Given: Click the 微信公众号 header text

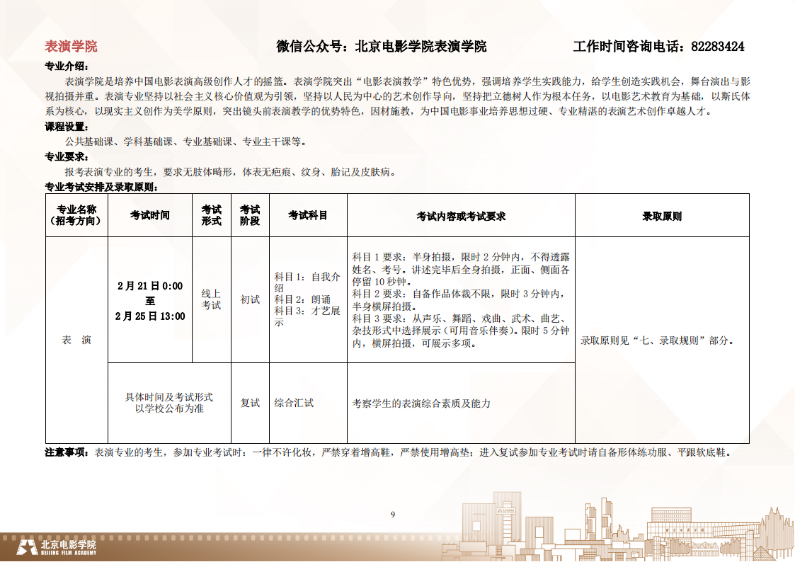Looking at the screenshot, I should coord(381,47).
